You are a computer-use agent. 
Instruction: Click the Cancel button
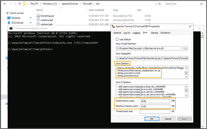click(x=168, y=119)
